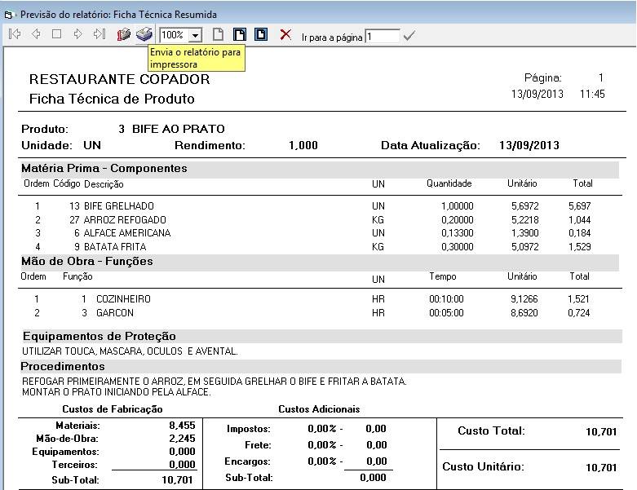Open the printer setup icon
637x490 pixels.
click(x=123, y=34)
